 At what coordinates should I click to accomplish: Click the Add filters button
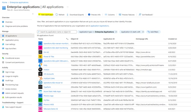click(153, 32)
